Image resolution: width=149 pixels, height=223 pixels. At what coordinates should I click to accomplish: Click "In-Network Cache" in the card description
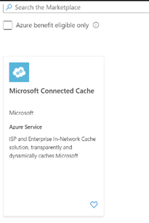pos(74,139)
